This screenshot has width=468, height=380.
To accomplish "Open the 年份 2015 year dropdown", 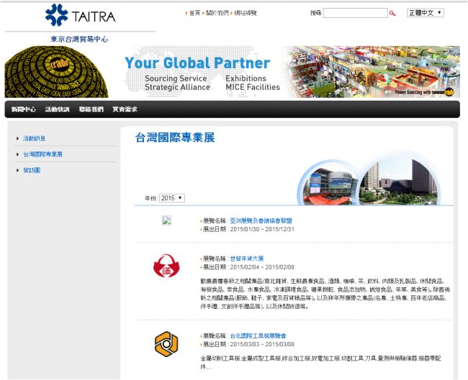I will point(172,198).
